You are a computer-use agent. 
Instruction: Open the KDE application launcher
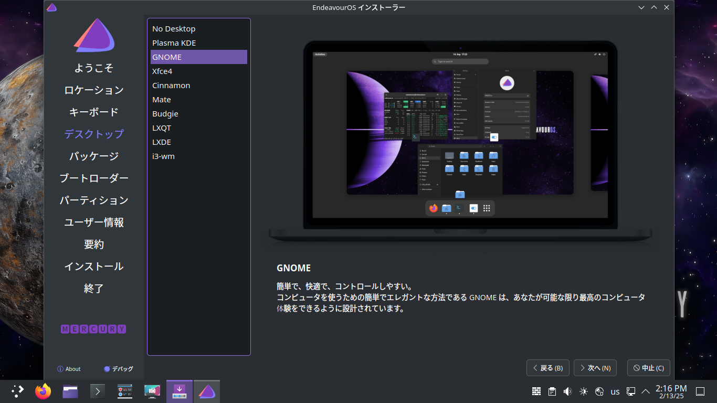(18, 391)
